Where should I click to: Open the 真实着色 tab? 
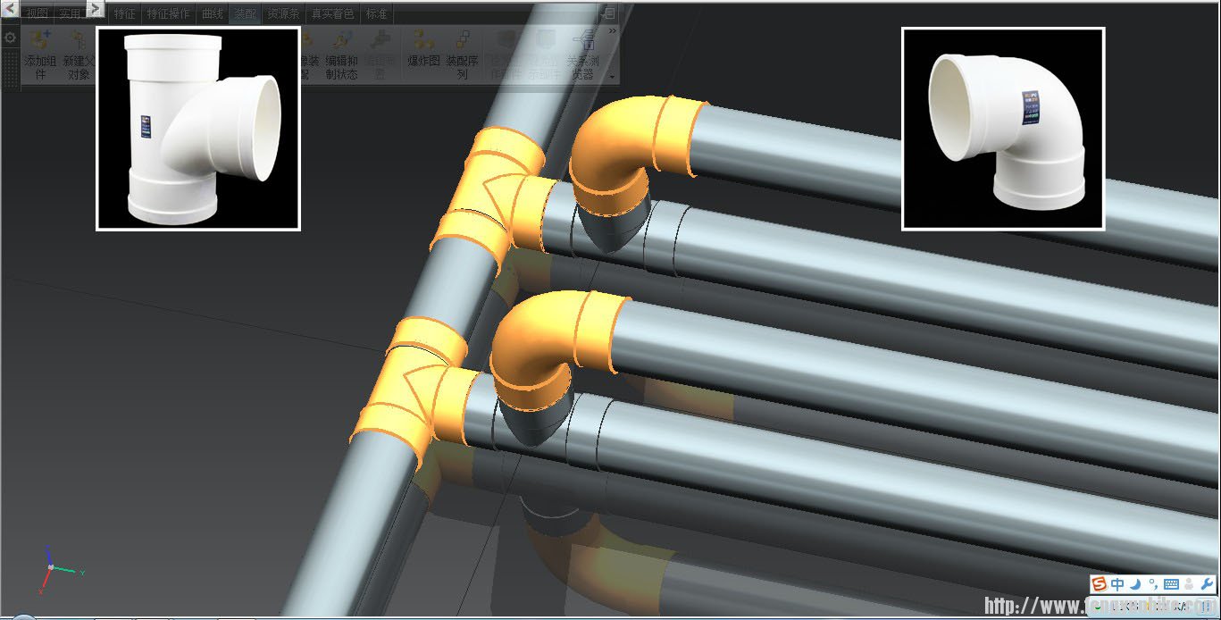tap(332, 14)
